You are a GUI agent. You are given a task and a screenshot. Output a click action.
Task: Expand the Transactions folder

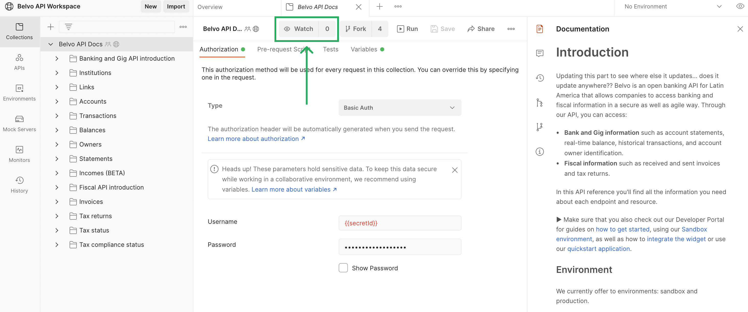click(57, 116)
